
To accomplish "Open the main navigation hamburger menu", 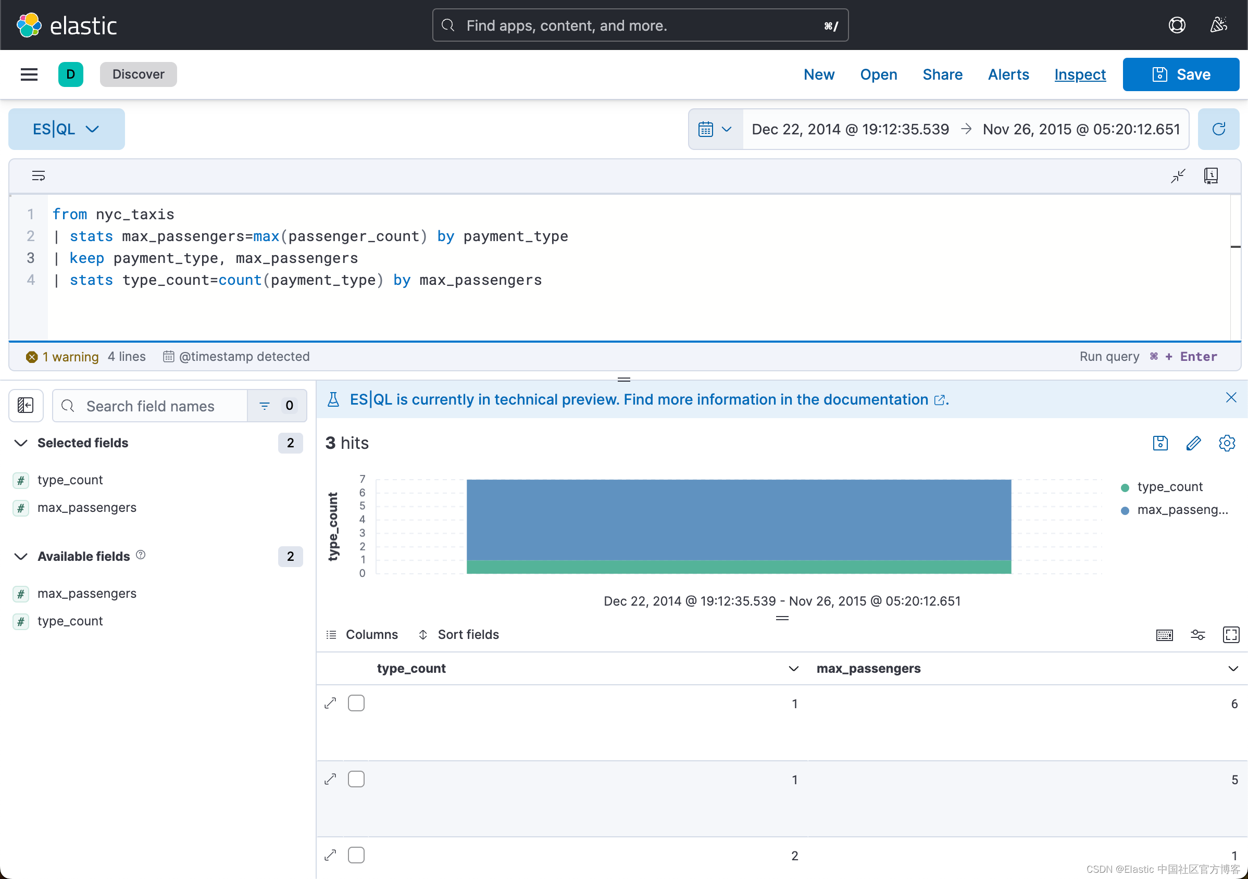I will (x=28, y=74).
